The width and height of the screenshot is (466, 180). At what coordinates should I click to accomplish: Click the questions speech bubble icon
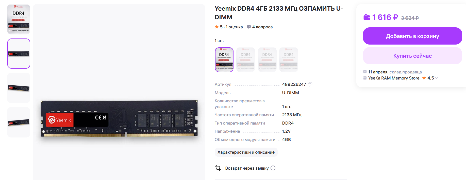pyautogui.click(x=249, y=27)
